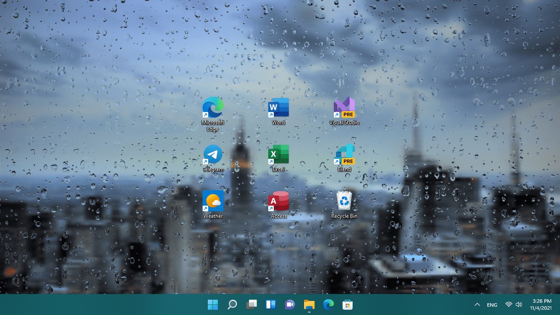Open Teams Chat from the taskbar
The height and width of the screenshot is (315, 560).
click(290, 304)
